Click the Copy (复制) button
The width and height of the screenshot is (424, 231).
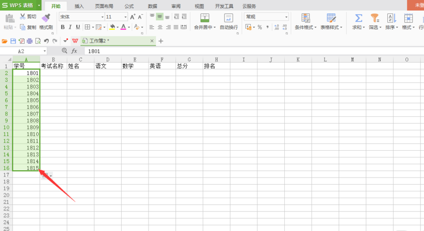click(28, 27)
